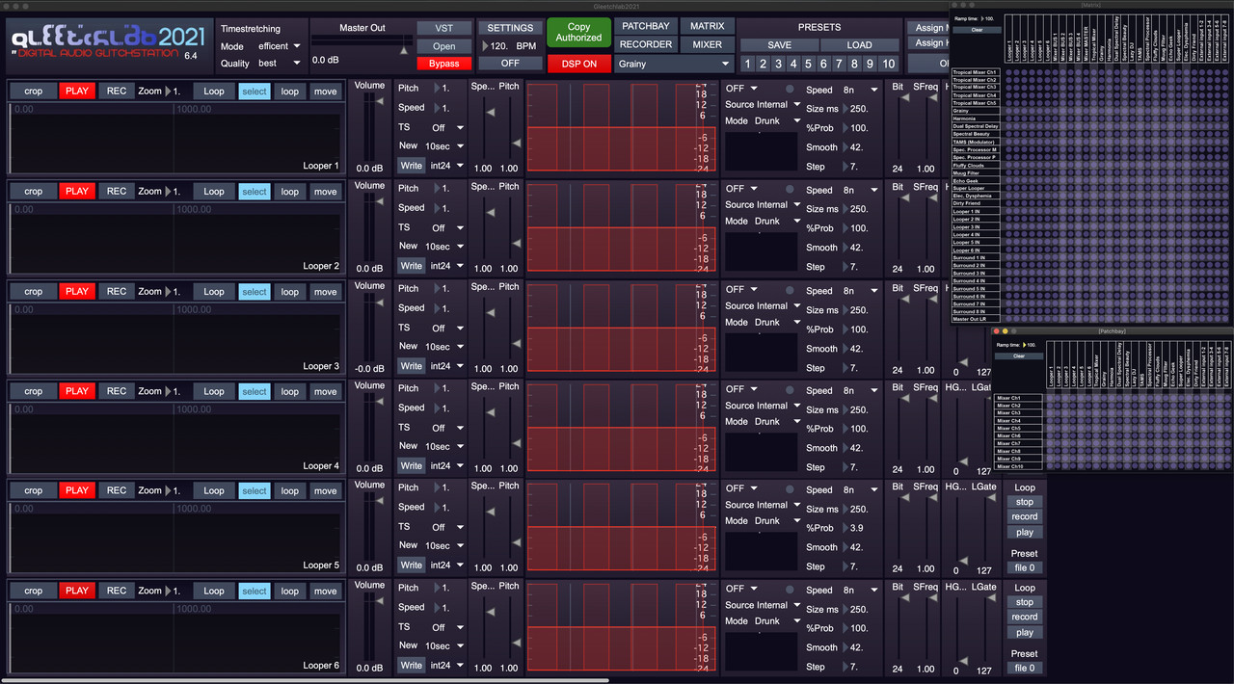Screen dimensions: 1234x684
Task: Click Clear in the Patchbay window
Action: coord(1019,355)
